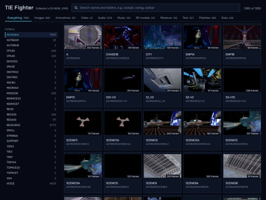Select All folders entry
266x200 pixels.
click(31, 35)
